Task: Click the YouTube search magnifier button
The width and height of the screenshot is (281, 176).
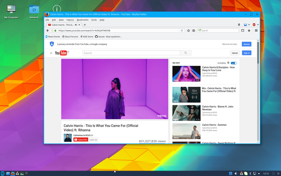Action: [185, 53]
